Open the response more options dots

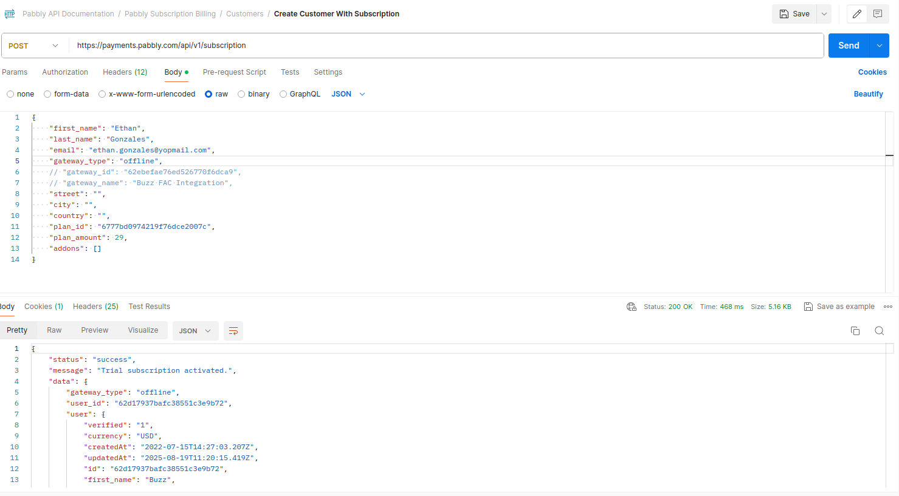pos(888,307)
